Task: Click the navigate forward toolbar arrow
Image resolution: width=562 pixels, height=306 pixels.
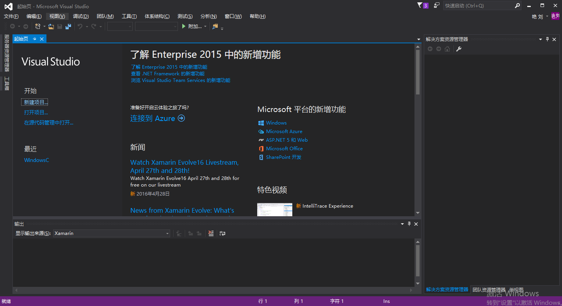Action: (x=26, y=27)
